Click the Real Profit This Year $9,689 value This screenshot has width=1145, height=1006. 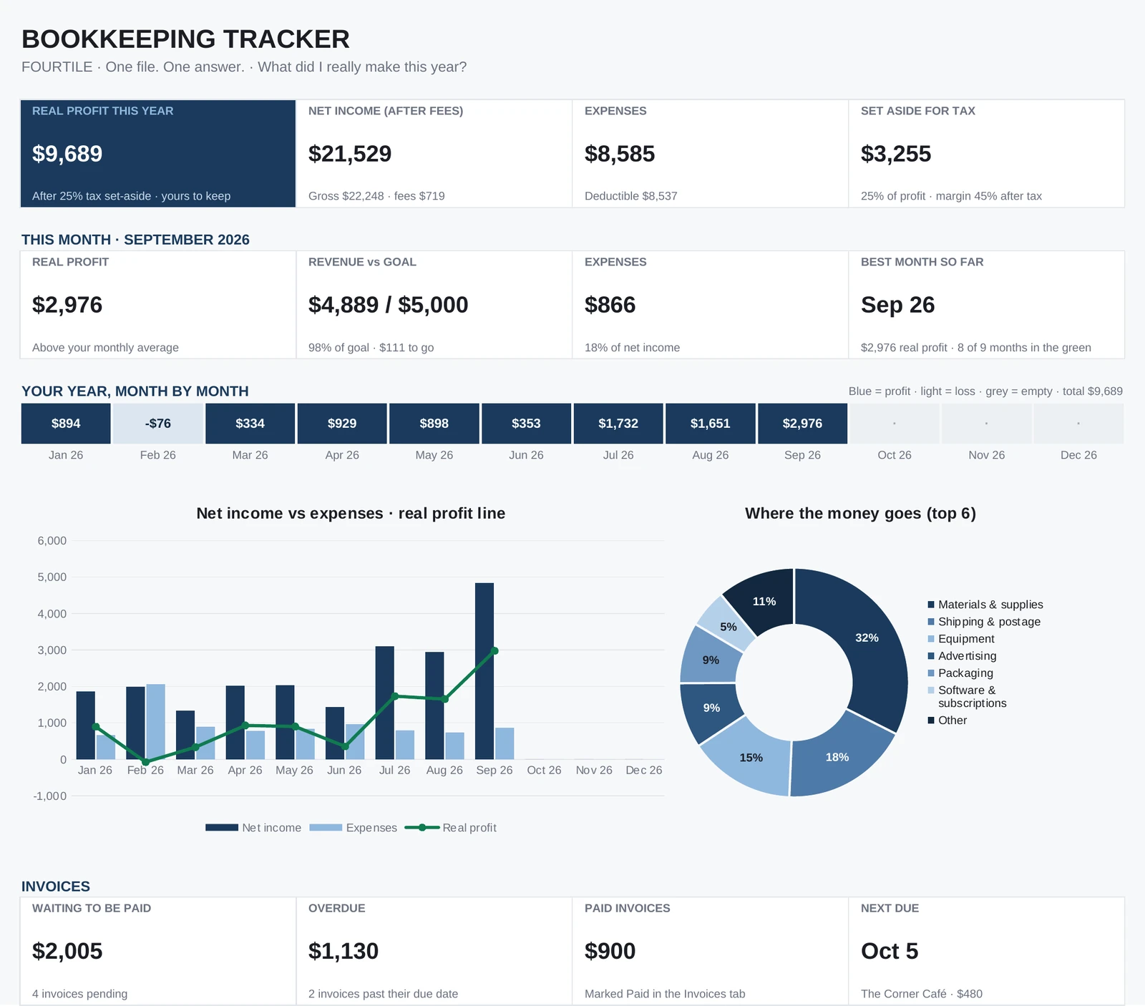click(x=67, y=154)
